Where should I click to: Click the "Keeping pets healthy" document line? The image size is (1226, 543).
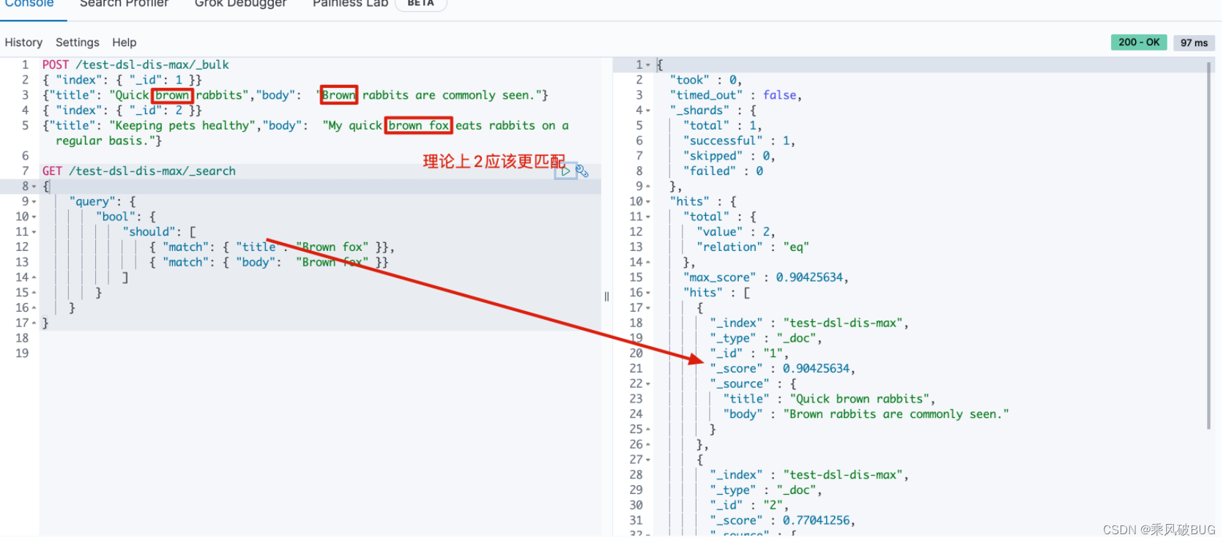click(306, 134)
